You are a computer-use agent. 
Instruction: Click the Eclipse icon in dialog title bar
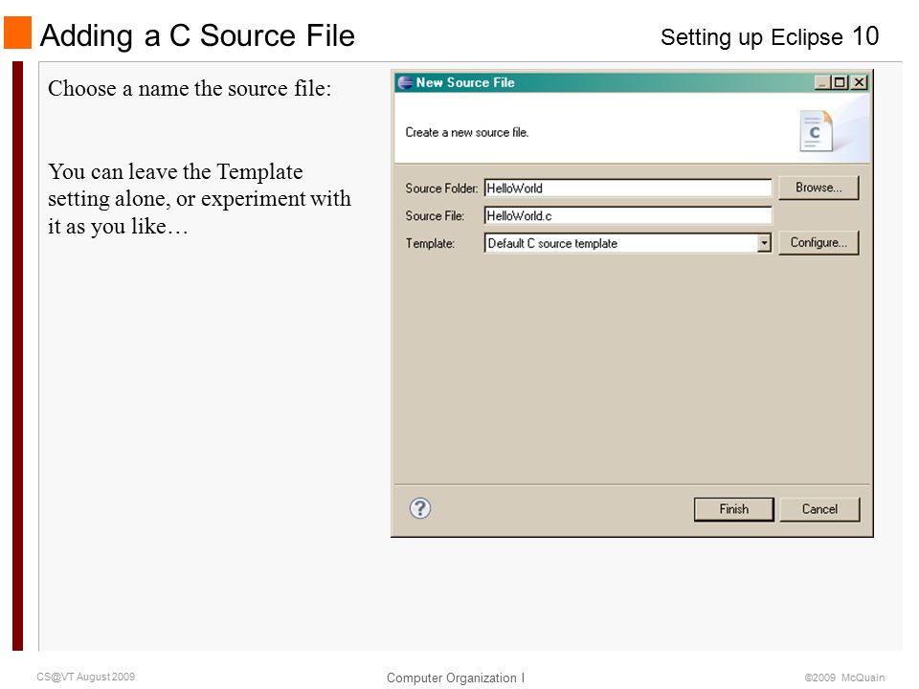coord(405,82)
